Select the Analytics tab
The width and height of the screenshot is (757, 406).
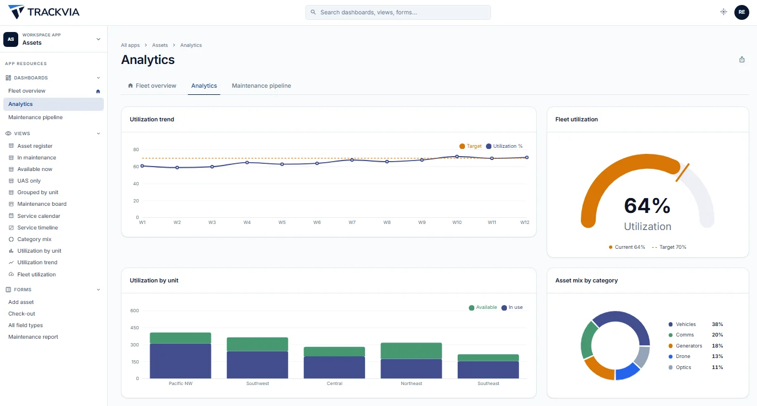[204, 86]
